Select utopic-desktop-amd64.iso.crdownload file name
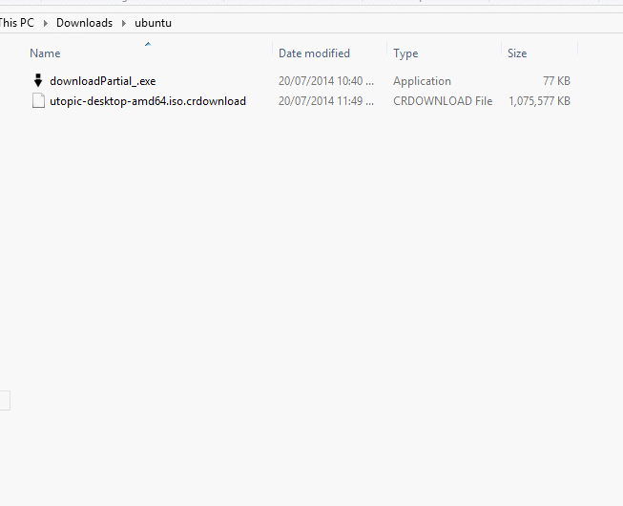This screenshot has height=506, width=623. tap(148, 101)
